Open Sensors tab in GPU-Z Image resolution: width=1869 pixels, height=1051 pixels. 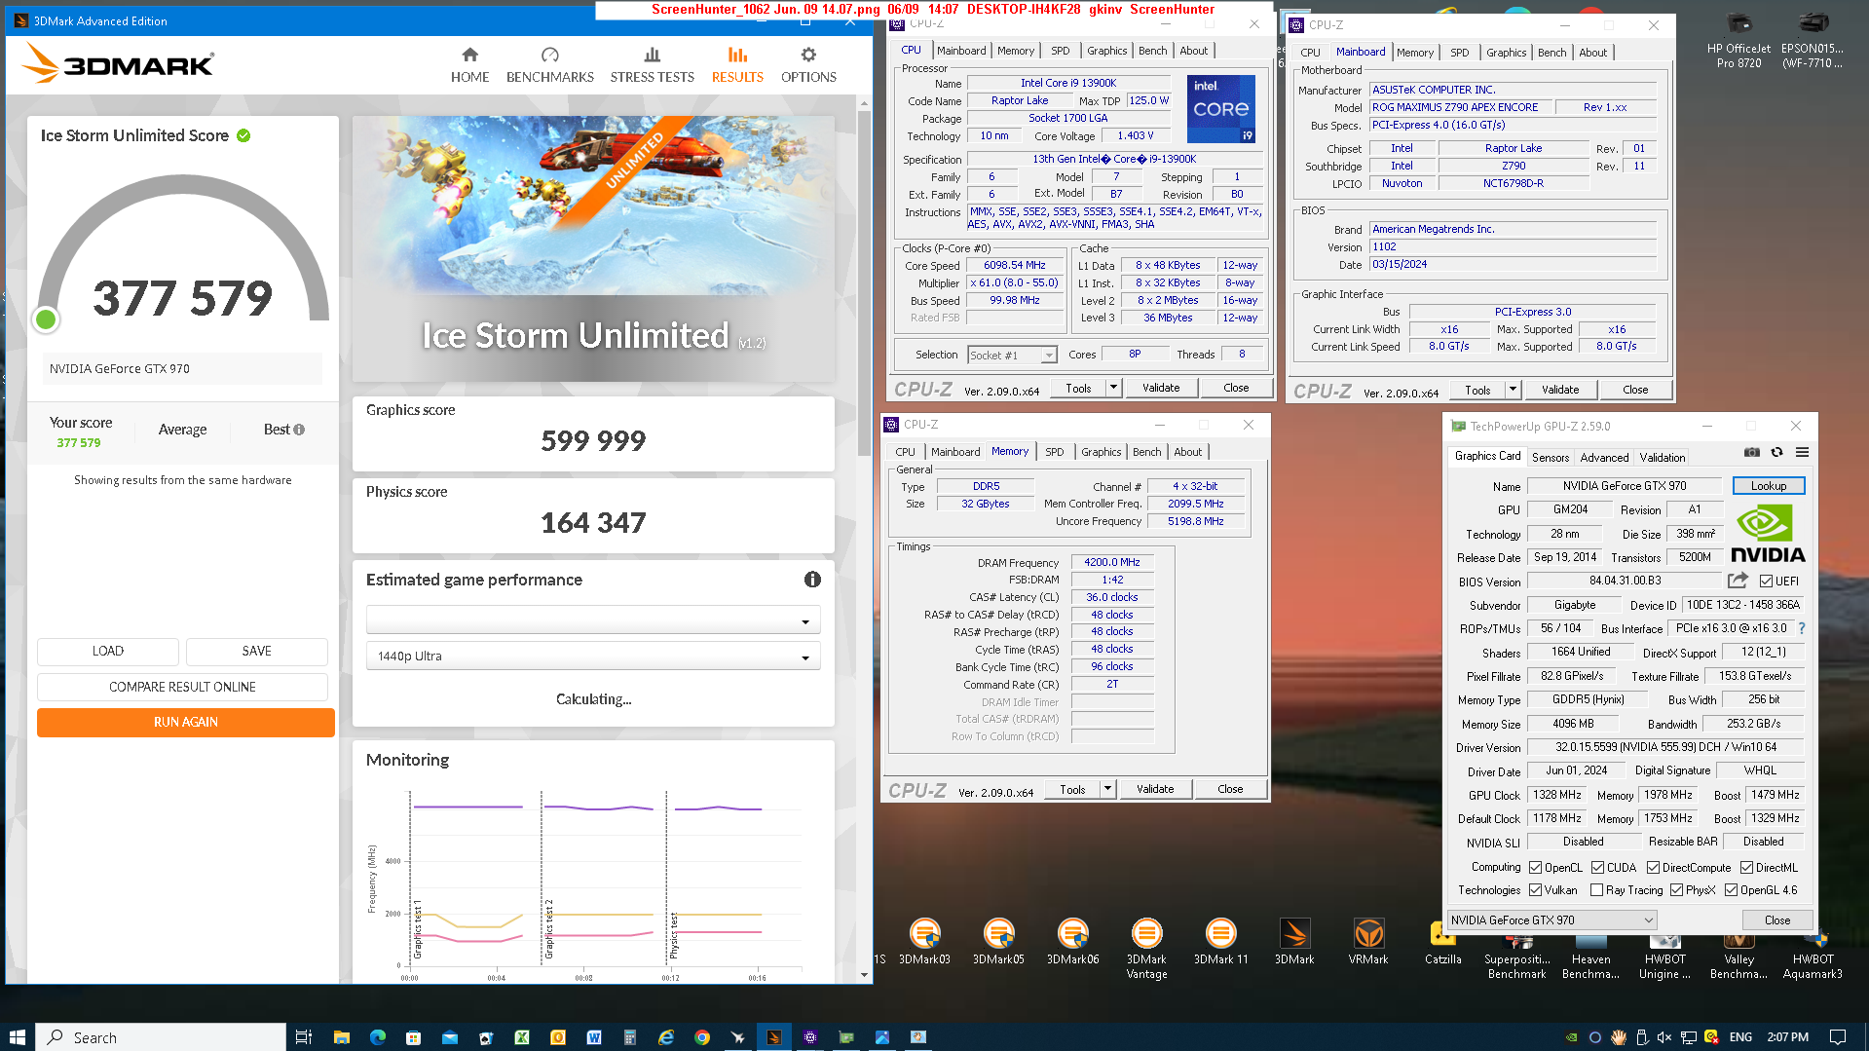(x=1551, y=457)
